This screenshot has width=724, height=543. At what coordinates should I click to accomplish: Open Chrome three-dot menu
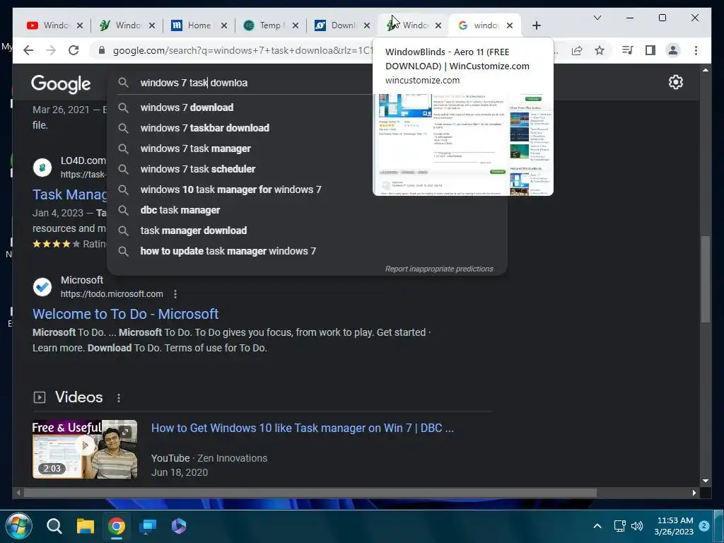pyautogui.click(x=696, y=50)
